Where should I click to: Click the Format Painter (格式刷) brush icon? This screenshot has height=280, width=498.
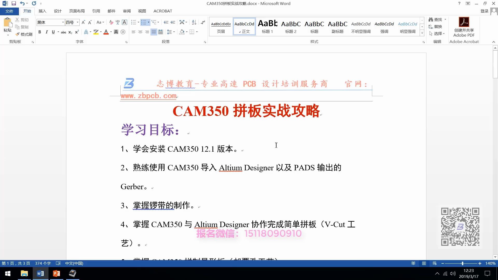[18, 34]
